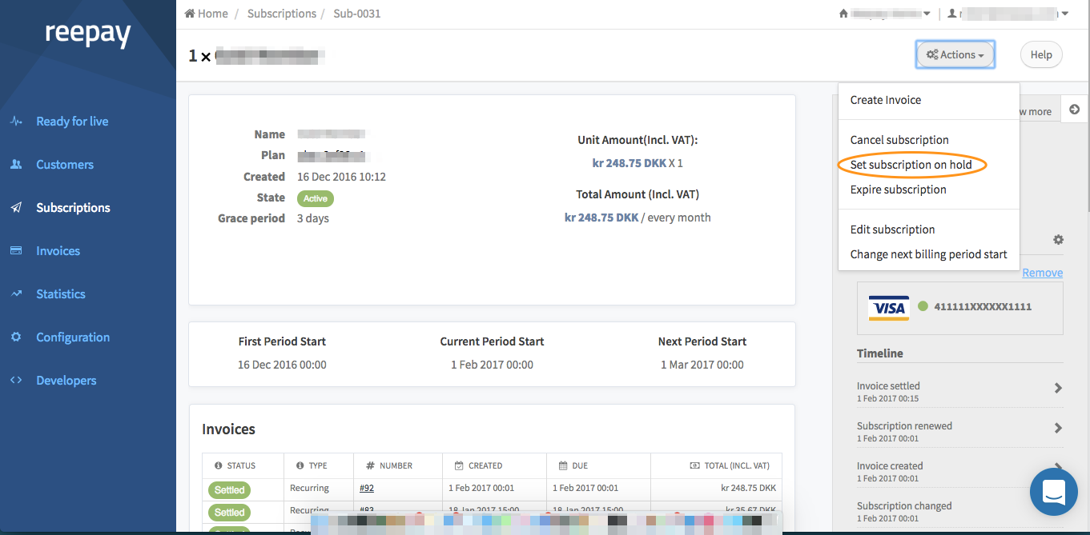The image size is (1090, 535).
Task: Go to Customers section
Action: (65, 165)
